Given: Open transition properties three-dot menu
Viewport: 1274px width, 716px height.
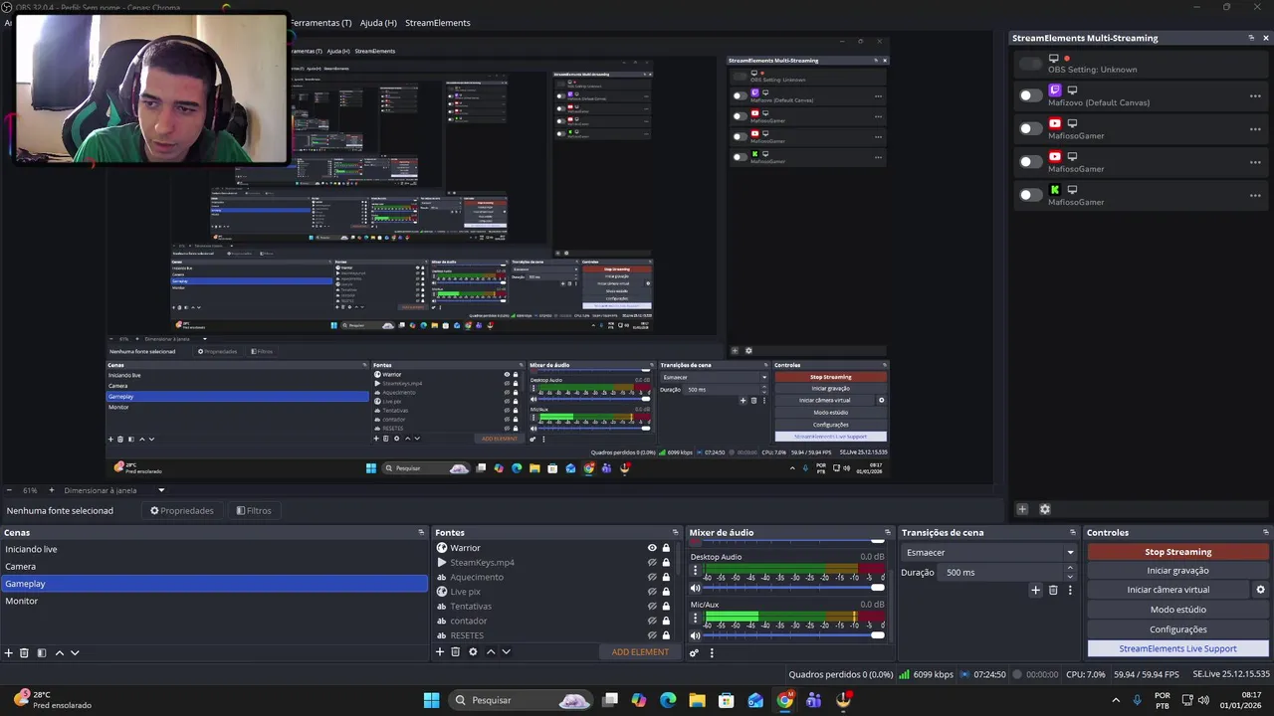Looking at the screenshot, I should pyautogui.click(x=1070, y=590).
